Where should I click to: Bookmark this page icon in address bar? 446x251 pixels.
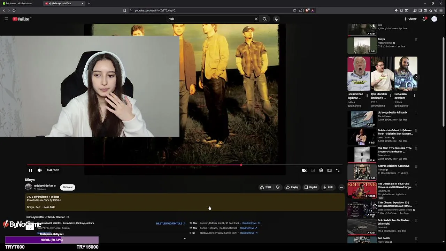click(124, 10)
